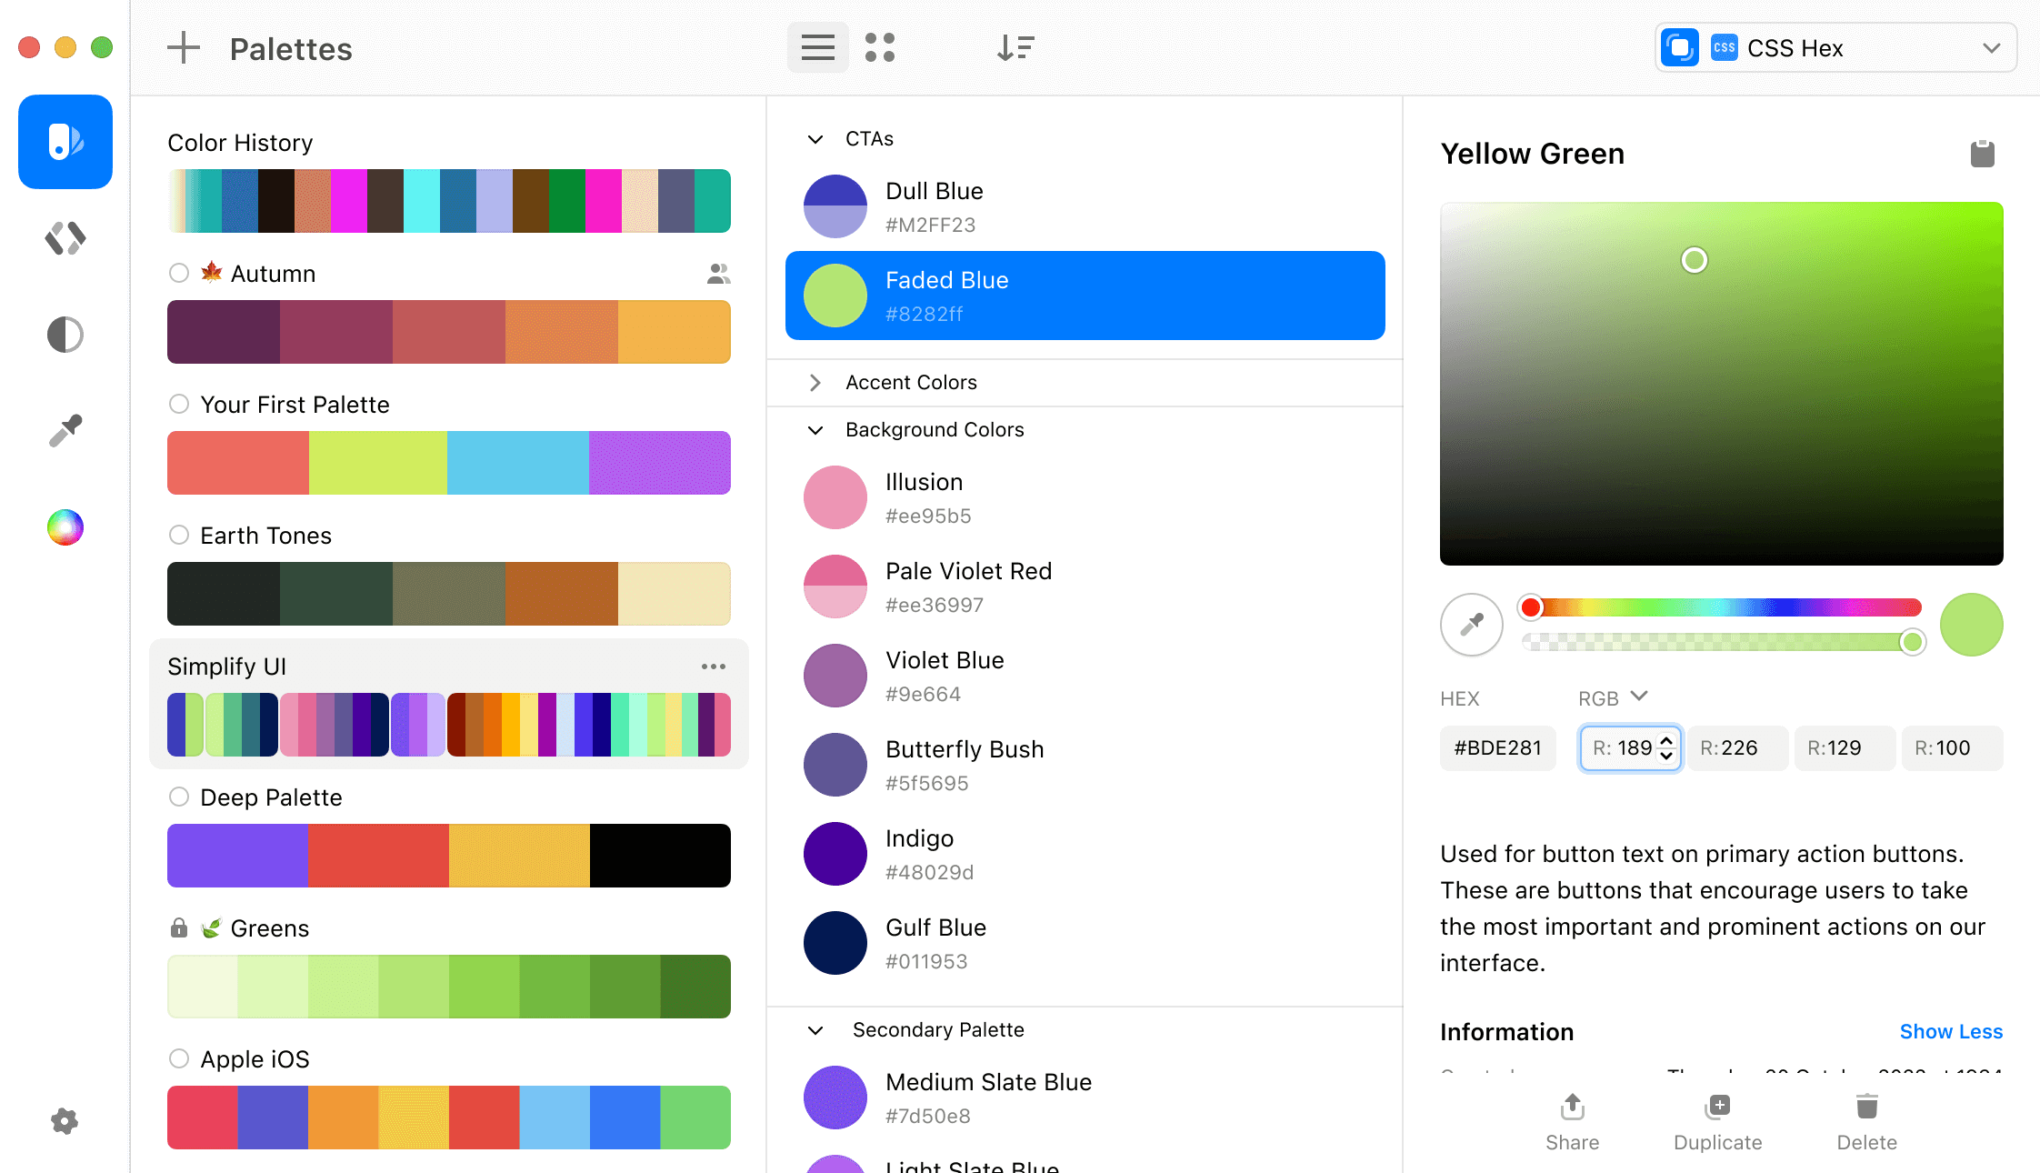Collapse the Background Colors group
Viewport: 2040px width, 1173px height.
coord(815,430)
